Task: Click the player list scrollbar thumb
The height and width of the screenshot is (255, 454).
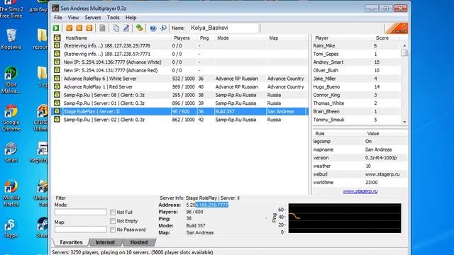Action: pos(404,53)
